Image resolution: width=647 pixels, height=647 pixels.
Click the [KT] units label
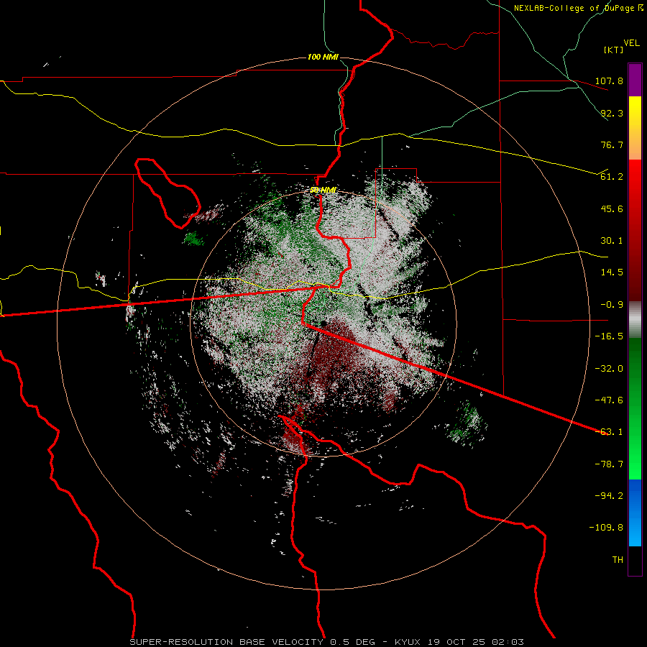coord(614,50)
